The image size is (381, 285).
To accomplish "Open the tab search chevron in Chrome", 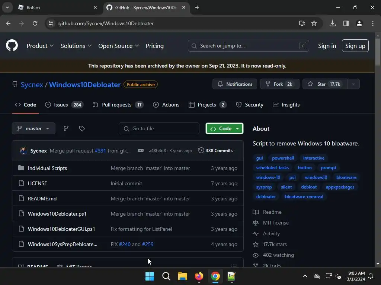I will (x=7, y=7).
